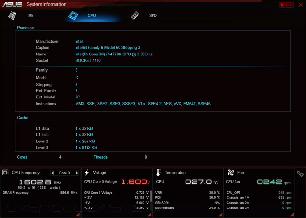Open monitor settings gear icon
Screen dimensions: 306x218
[300, 174]
